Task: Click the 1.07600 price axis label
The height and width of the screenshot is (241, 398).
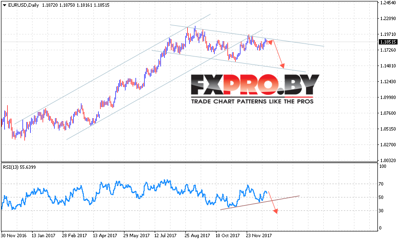Action: (x=388, y=113)
